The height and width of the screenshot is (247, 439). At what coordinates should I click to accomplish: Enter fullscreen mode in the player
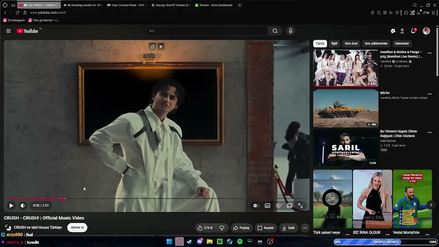click(x=300, y=205)
